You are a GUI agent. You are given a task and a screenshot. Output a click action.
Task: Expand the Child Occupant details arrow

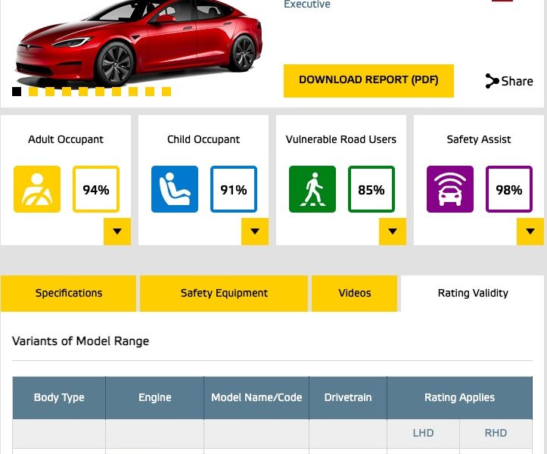coord(255,232)
